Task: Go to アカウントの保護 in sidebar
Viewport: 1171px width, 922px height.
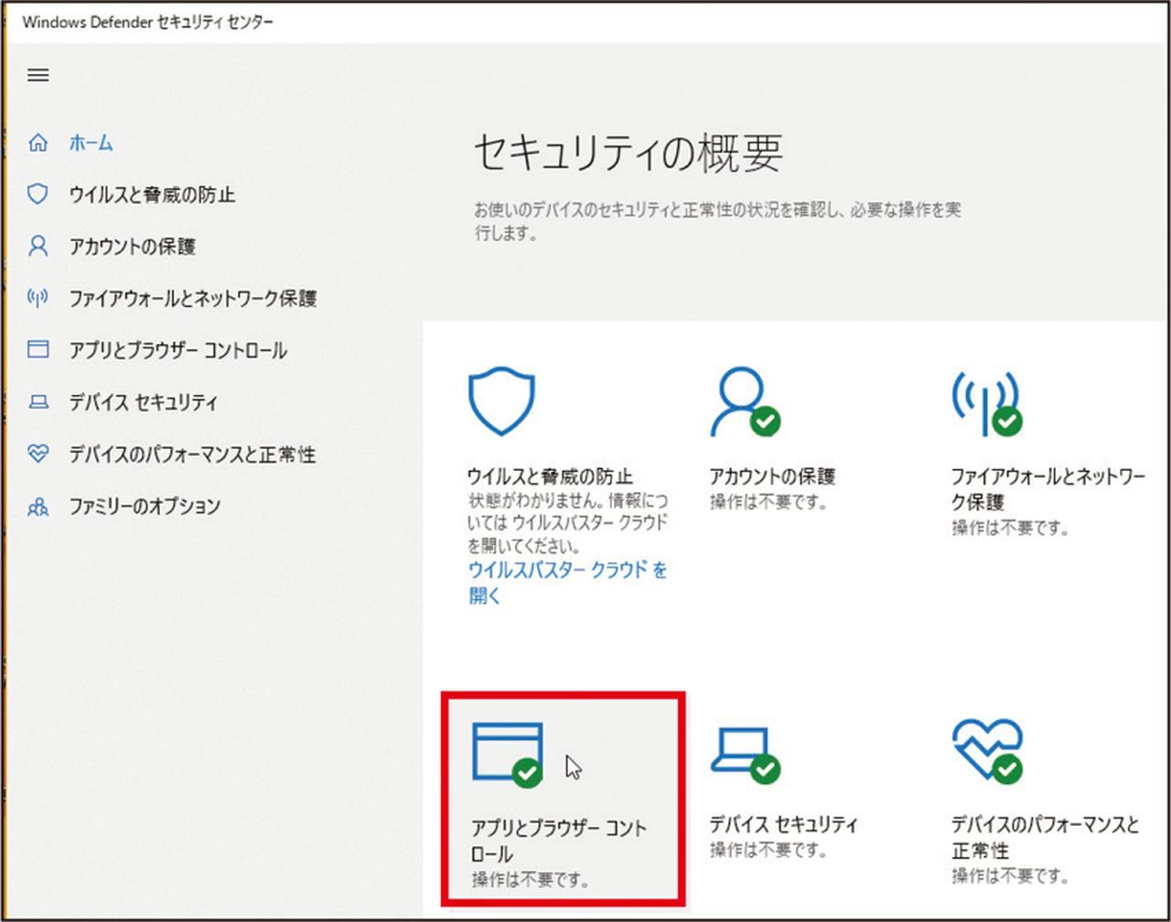Action: click(x=133, y=246)
